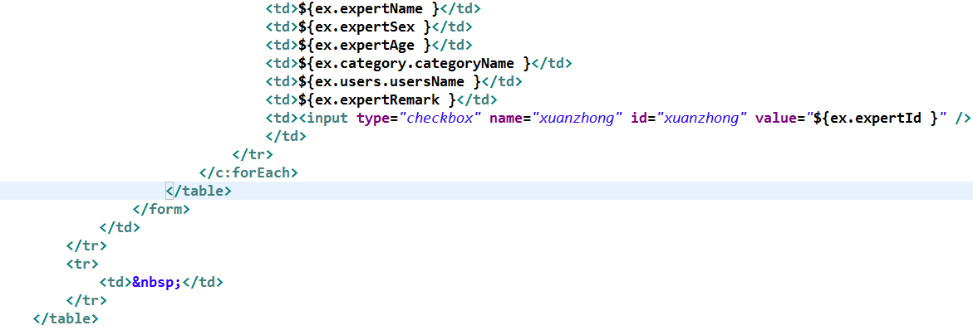
Task: Click the highlighted inner </table> tag
Action: [x=199, y=191]
